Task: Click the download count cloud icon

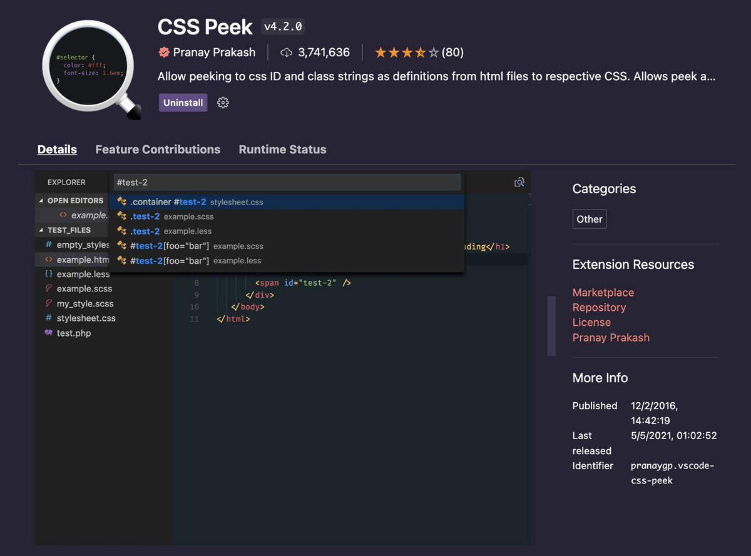Action: click(x=286, y=53)
